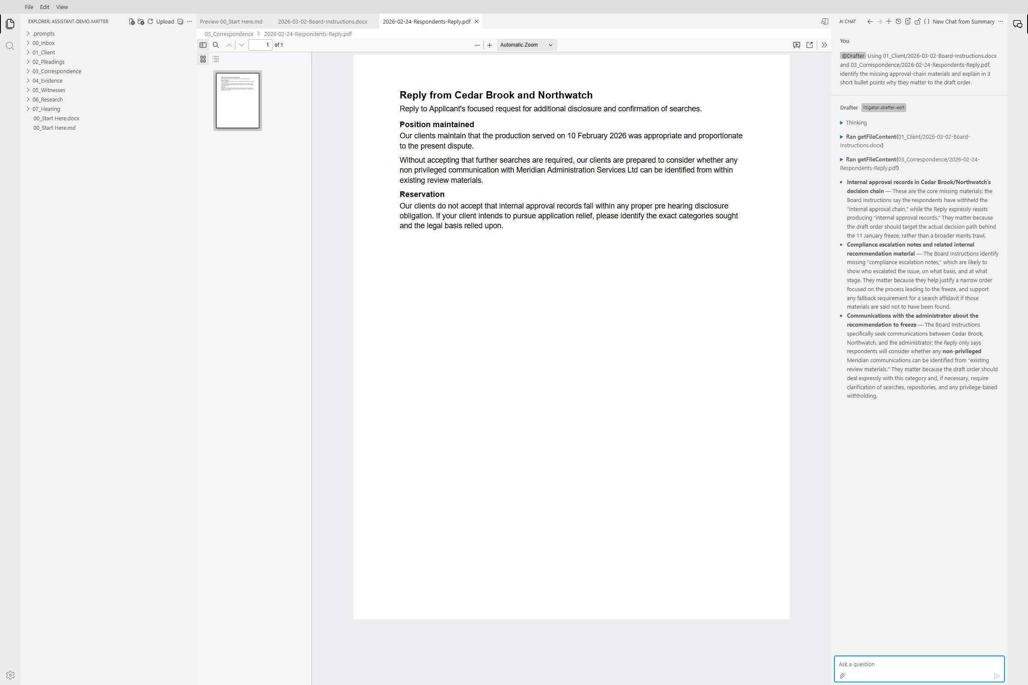Screen dimensions: 1028x685
Task: Click the New File icon in the explorer
Action: click(131, 21)
